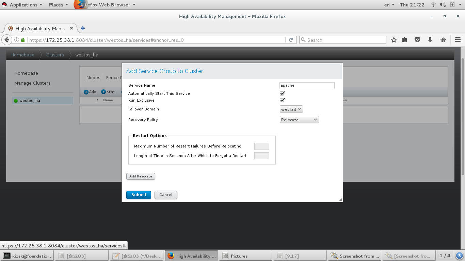The width and height of the screenshot is (465, 261).
Task: Click the Add Service Group to Cluster title
Action: [165, 71]
